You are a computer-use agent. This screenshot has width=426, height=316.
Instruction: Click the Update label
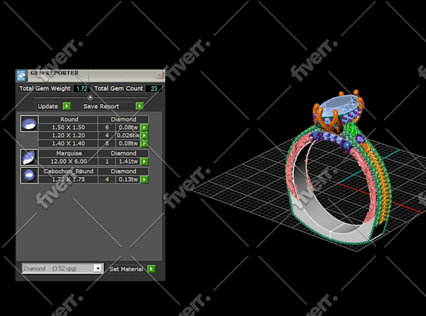click(x=47, y=106)
